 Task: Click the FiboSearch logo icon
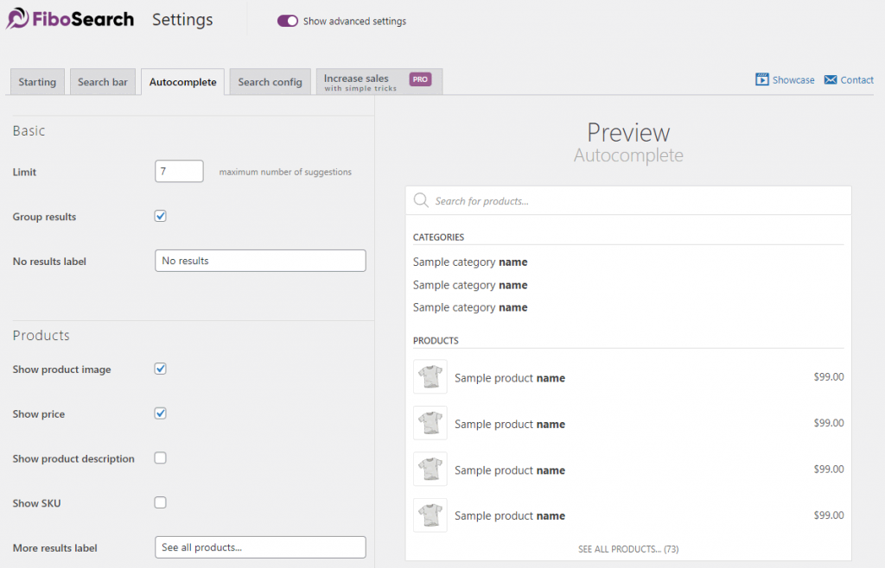pyautogui.click(x=18, y=19)
